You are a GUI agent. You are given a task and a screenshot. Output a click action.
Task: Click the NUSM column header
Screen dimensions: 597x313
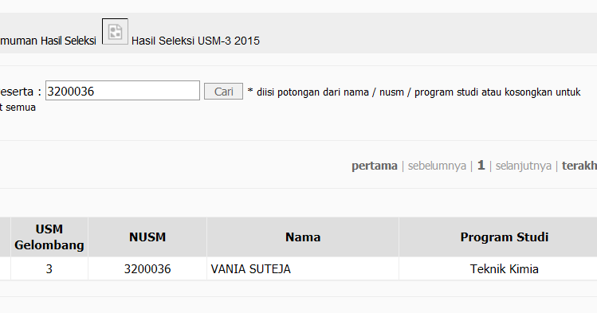147,237
